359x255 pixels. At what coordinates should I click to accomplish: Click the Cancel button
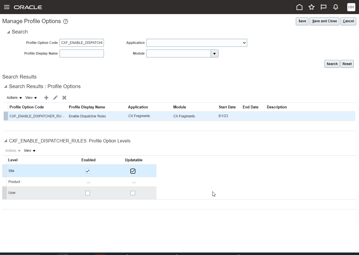click(348, 21)
